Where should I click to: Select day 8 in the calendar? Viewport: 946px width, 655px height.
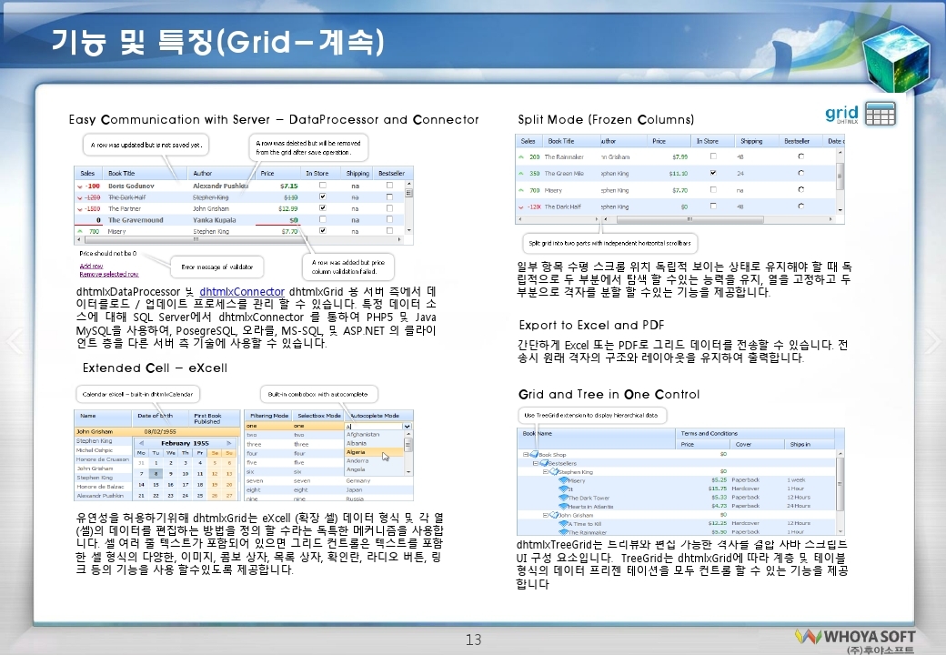coord(156,474)
